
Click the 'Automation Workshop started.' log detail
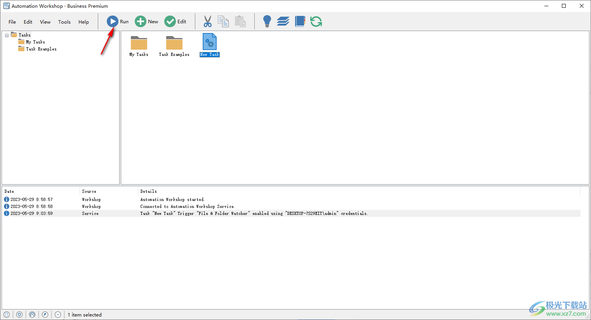click(172, 199)
